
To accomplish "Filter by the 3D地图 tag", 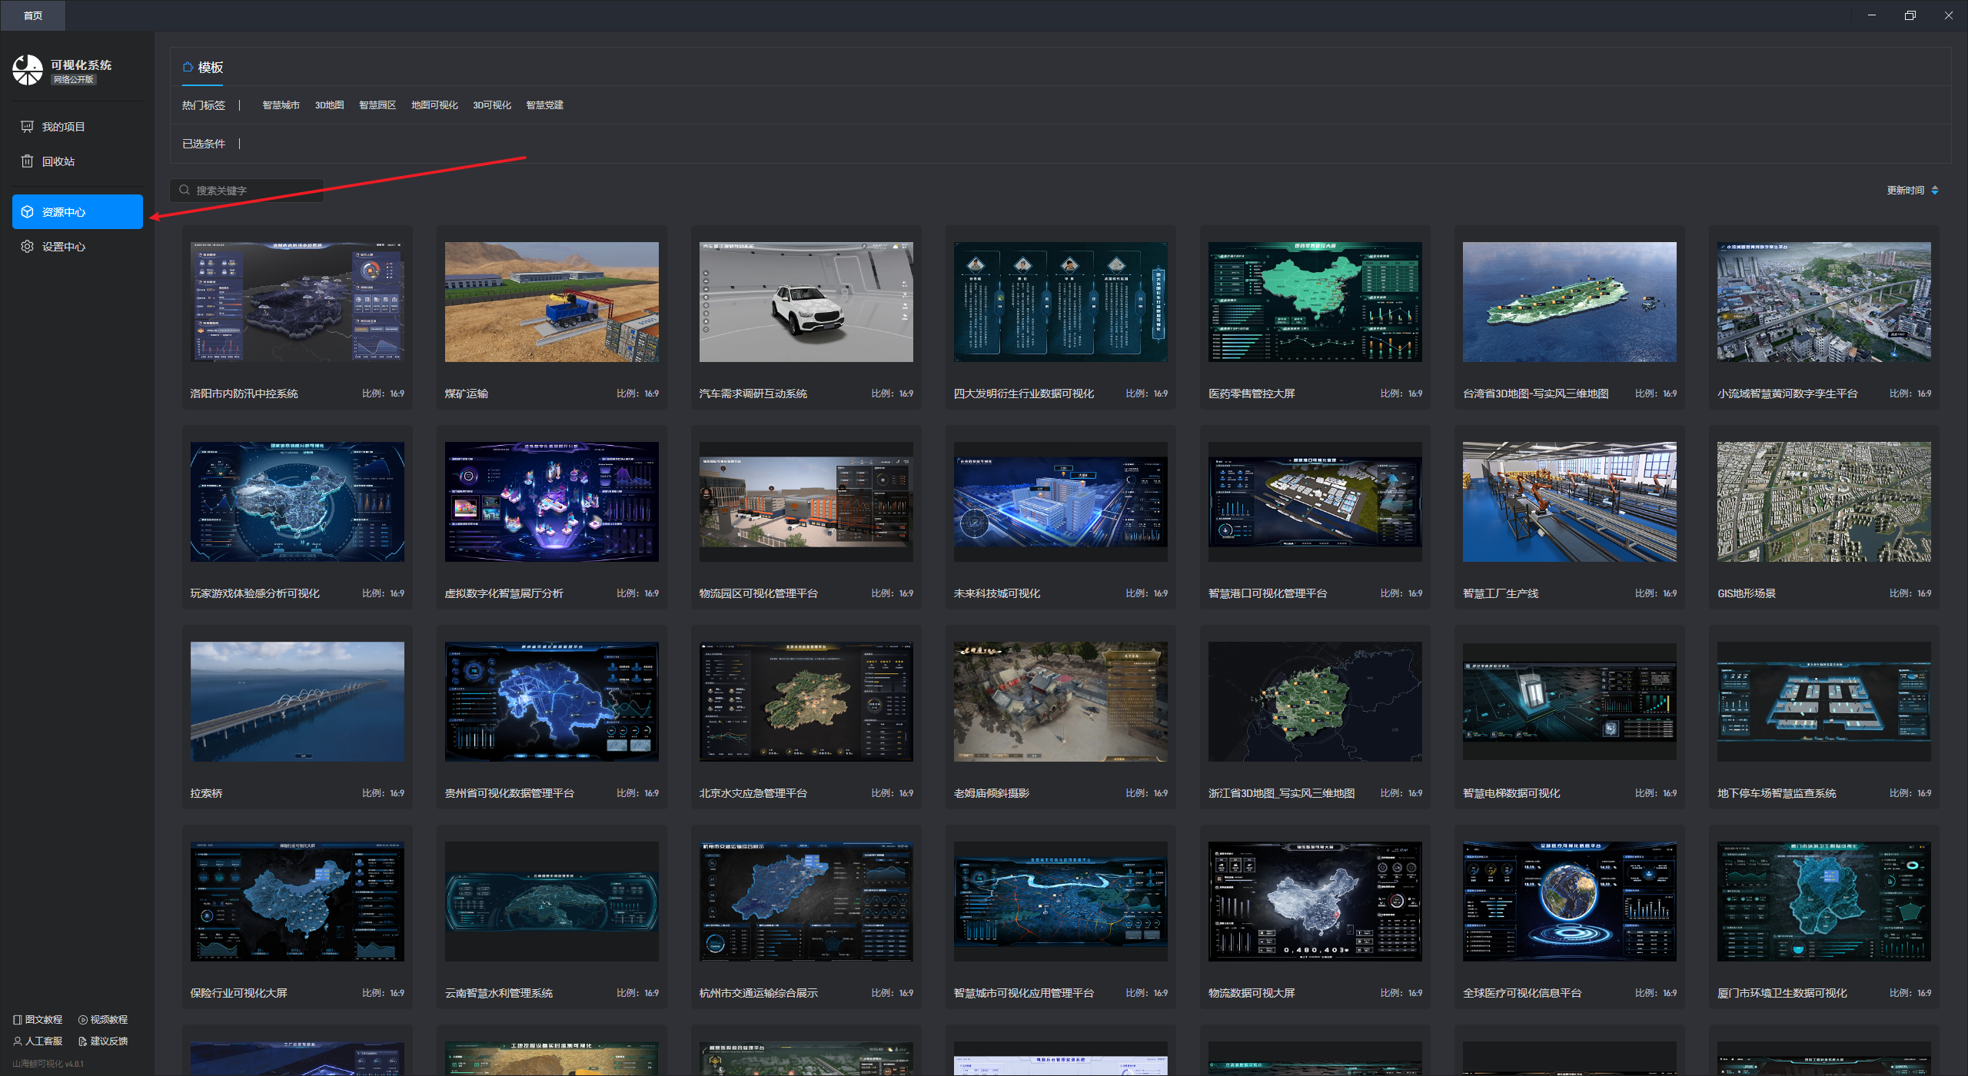I will [329, 105].
